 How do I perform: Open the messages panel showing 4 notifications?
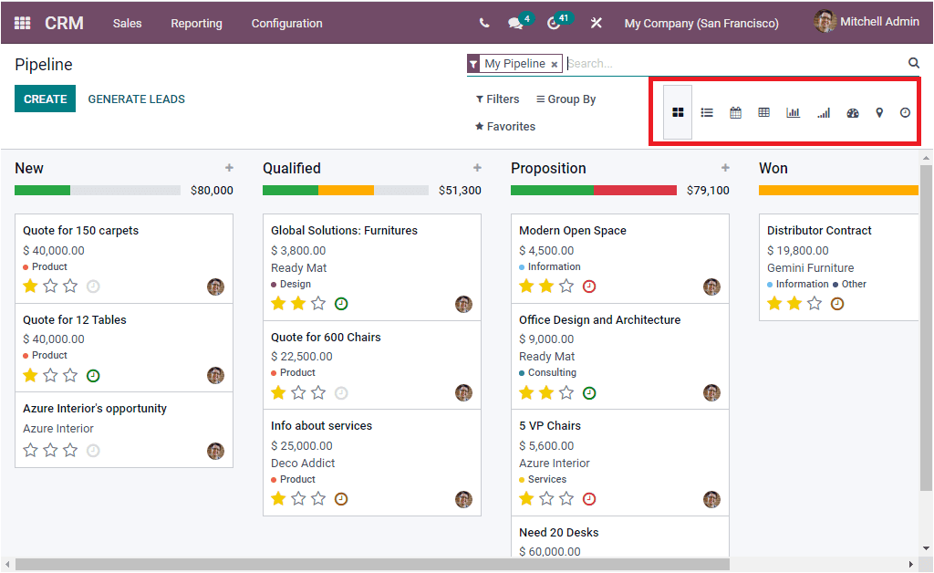click(516, 22)
